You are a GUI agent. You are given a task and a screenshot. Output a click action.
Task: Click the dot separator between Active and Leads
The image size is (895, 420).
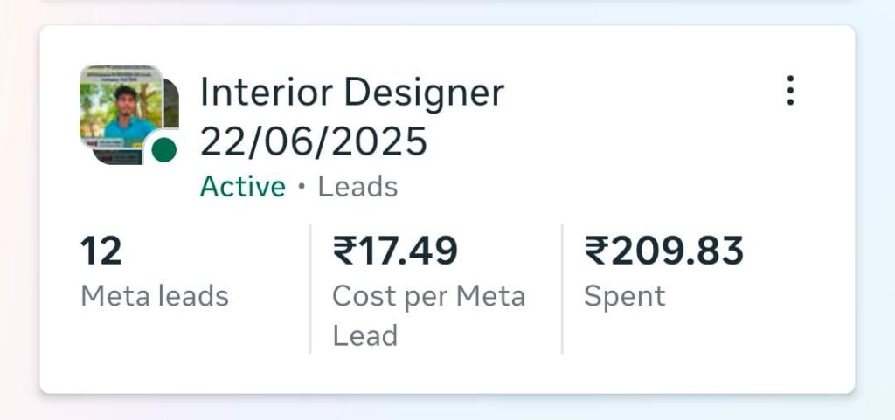click(x=302, y=188)
